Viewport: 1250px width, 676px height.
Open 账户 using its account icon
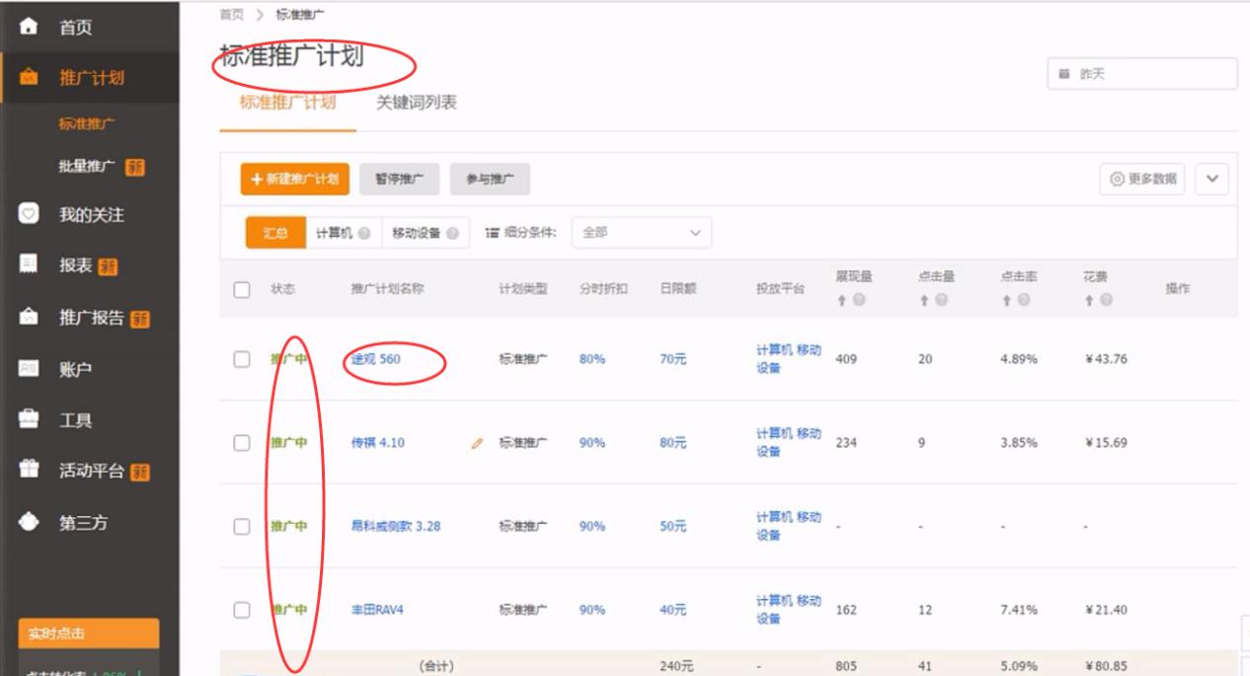click(25, 368)
